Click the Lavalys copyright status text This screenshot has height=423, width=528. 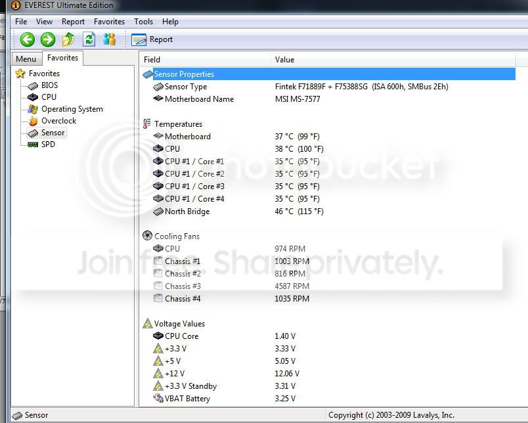point(391,415)
